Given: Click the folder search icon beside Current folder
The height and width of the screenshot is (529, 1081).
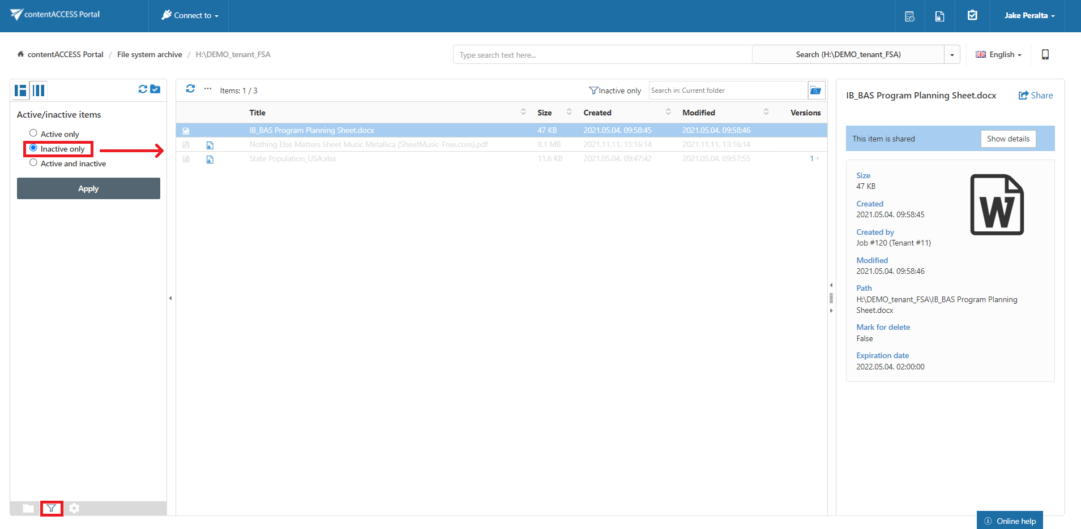Looking at the screenshot, I should coord(815,91).
